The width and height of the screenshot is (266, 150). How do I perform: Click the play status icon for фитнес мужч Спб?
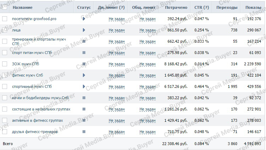click(84, 75)
